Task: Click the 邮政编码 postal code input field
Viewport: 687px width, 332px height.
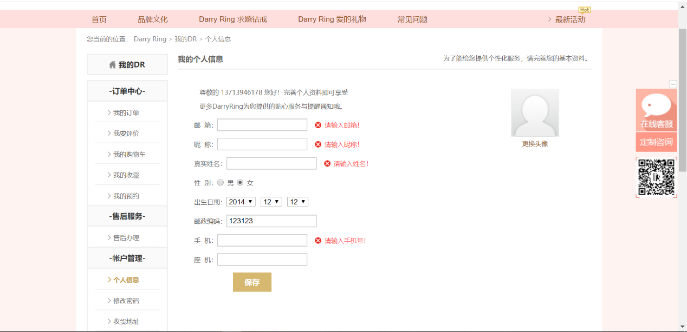Action: [x=271, y=221]
